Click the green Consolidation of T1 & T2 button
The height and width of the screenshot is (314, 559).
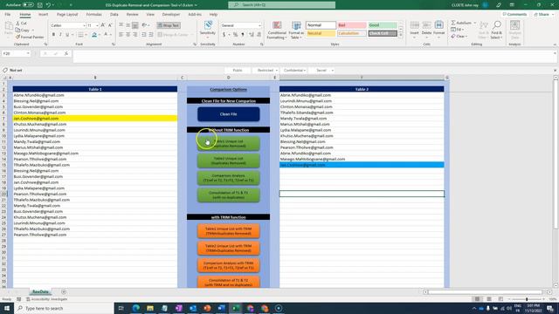pyautogui.click(x=229, y=195)
